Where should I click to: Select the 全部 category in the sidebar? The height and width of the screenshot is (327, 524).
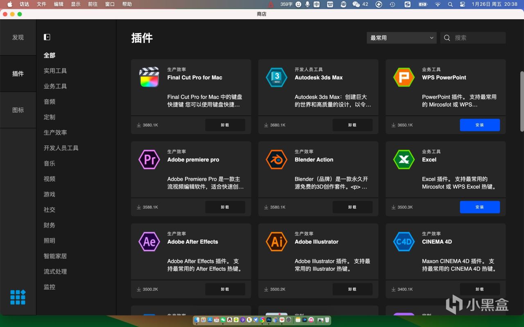coord(50,55)
